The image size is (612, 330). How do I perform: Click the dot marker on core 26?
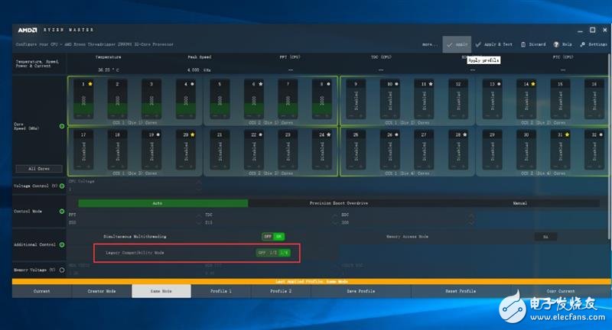coord(396,134)
